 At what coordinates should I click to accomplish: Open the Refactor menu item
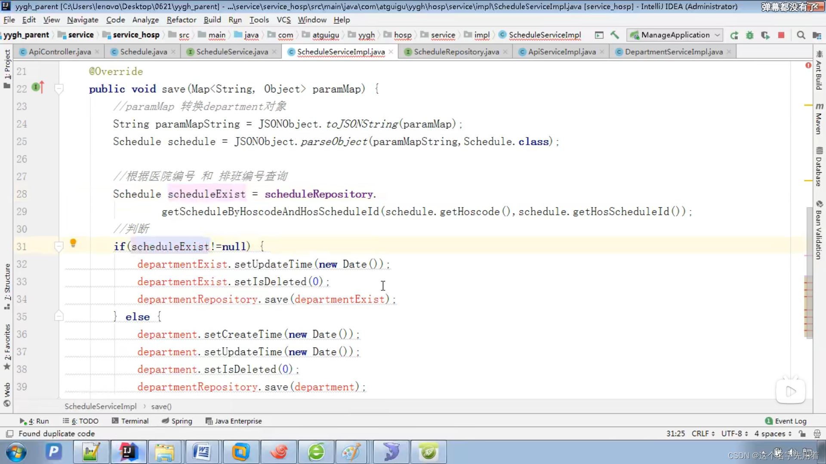tap(181, 20)
